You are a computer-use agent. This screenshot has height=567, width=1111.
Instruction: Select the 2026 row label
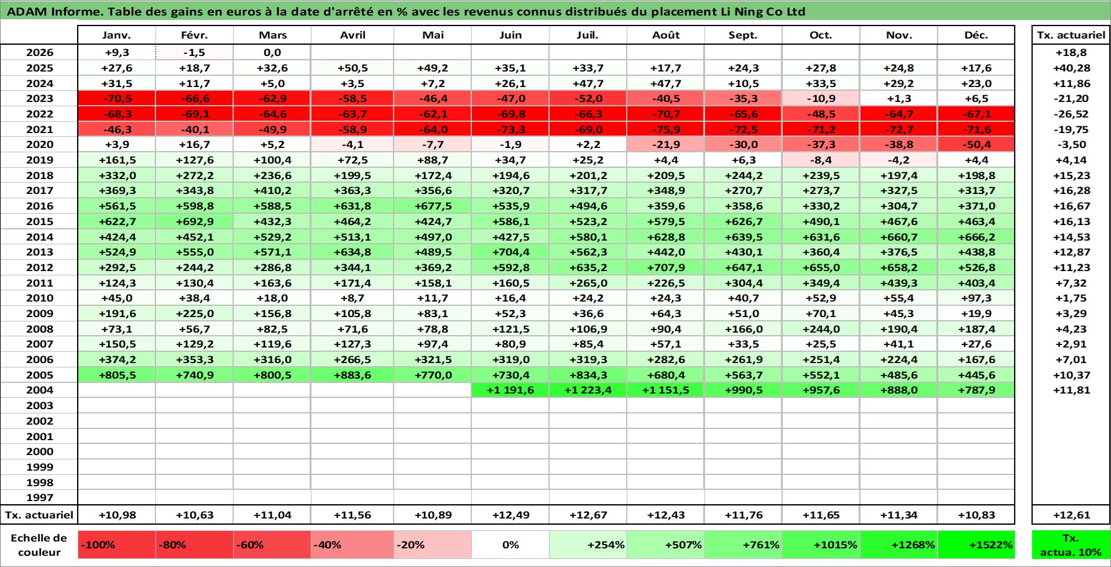[x=39, y=53]
